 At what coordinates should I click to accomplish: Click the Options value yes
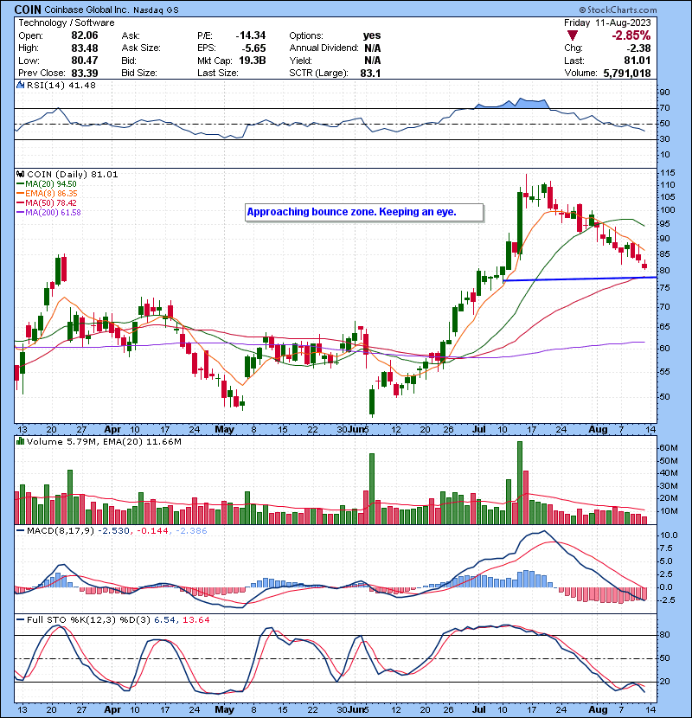tap(372, 35)
